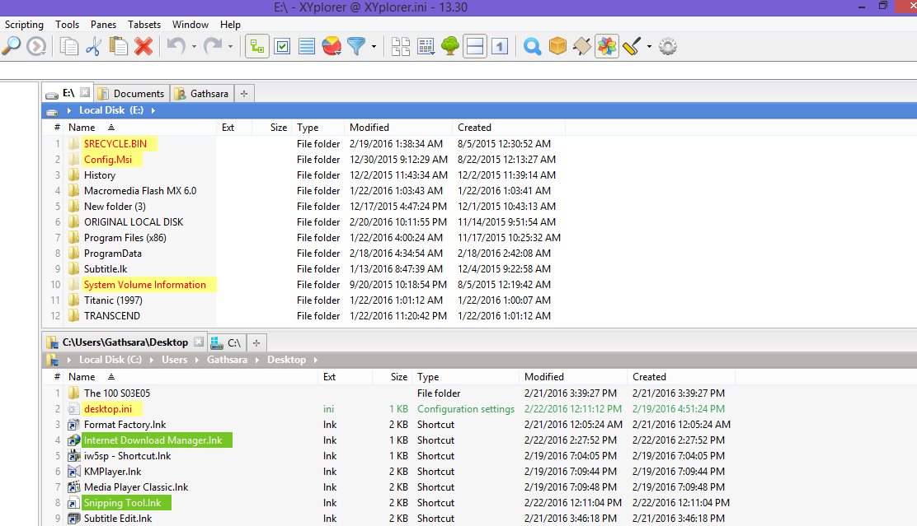Screen dimensions: 917x526
Task: Click the red Delete X icon
Action: coord(143,46)
